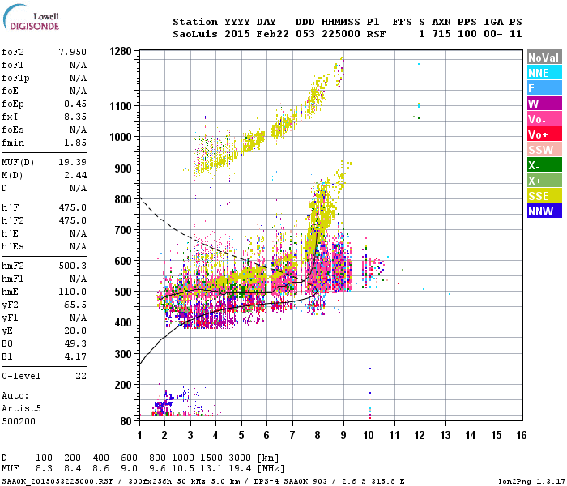Click the D N/A value
This screenshot has height=486, width=567.
78,188
